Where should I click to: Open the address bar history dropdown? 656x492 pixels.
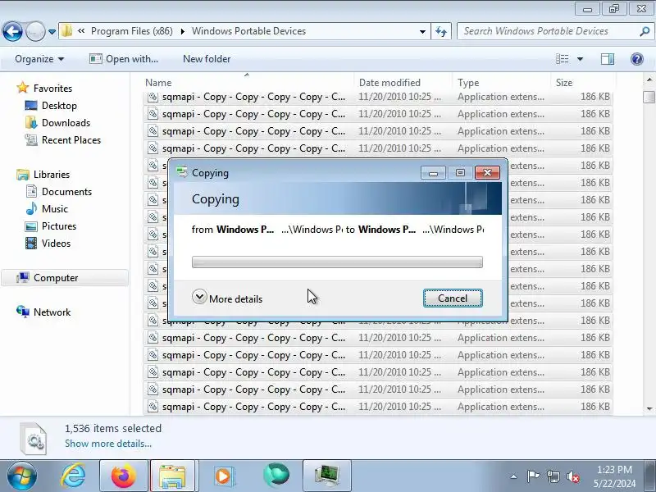422,31
